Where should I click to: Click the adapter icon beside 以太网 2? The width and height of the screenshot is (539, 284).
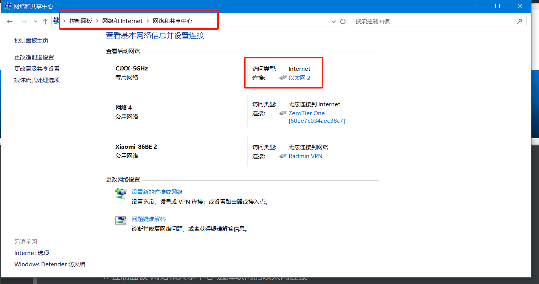click(x=283, y=78)
